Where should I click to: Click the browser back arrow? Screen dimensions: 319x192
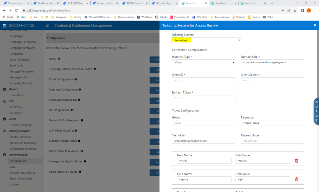(x=4, y=10)
